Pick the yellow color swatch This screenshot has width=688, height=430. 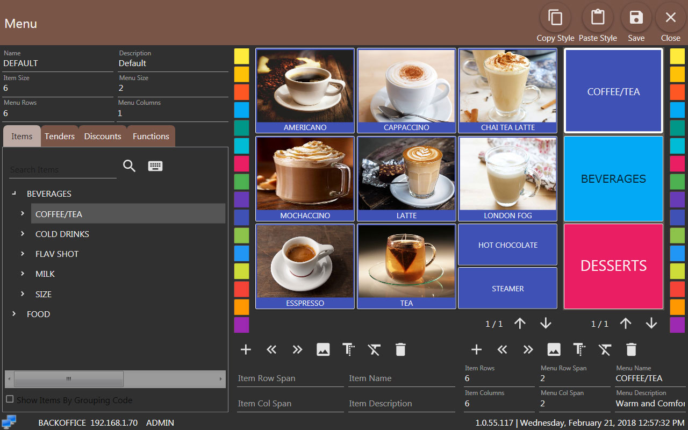[241, 55]
